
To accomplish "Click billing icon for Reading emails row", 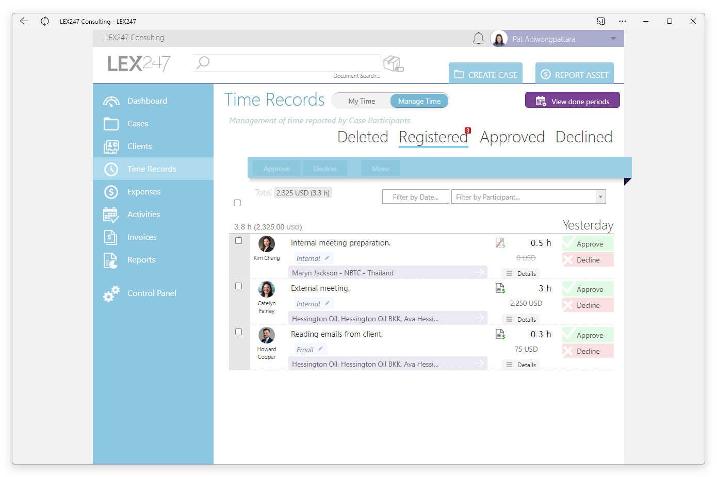I will tap(500, 334).
